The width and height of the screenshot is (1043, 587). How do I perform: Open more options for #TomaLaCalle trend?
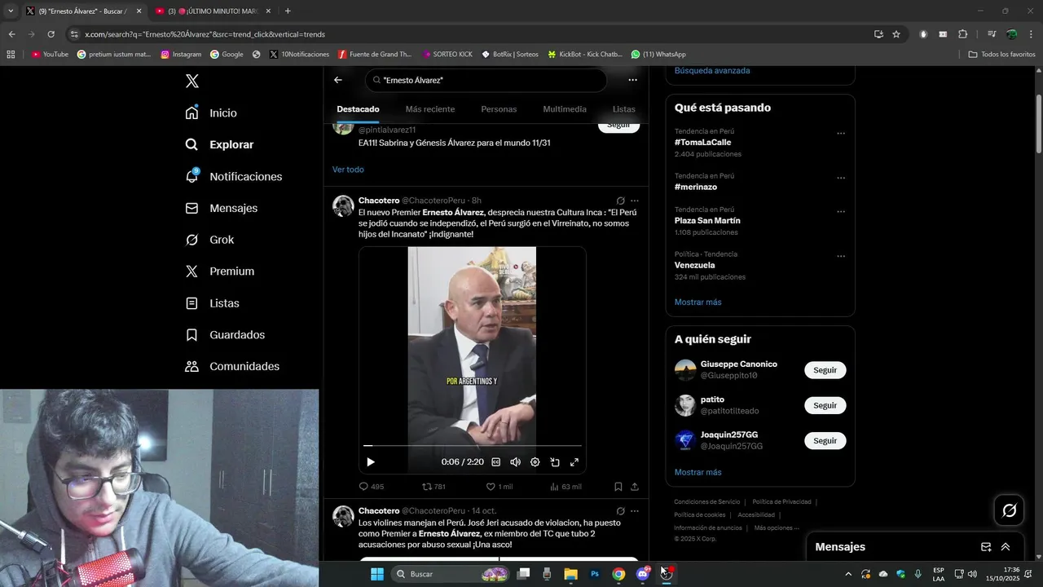click(841, 134)
